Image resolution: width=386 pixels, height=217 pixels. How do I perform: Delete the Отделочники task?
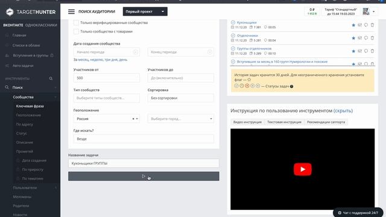(372, 38)
